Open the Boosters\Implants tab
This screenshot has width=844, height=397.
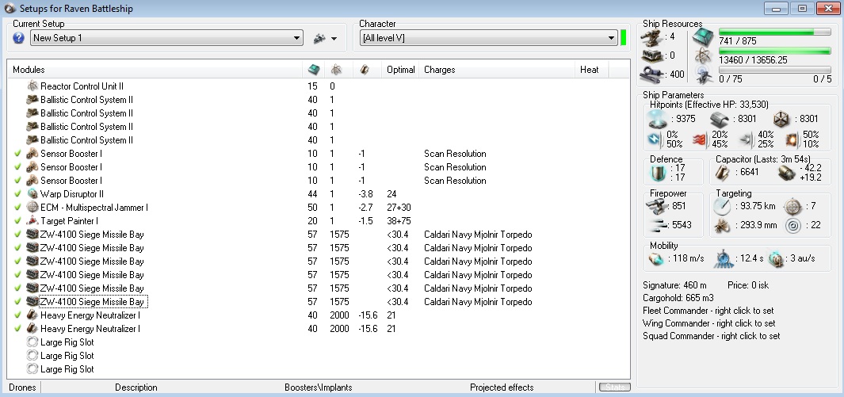point(319,387)
